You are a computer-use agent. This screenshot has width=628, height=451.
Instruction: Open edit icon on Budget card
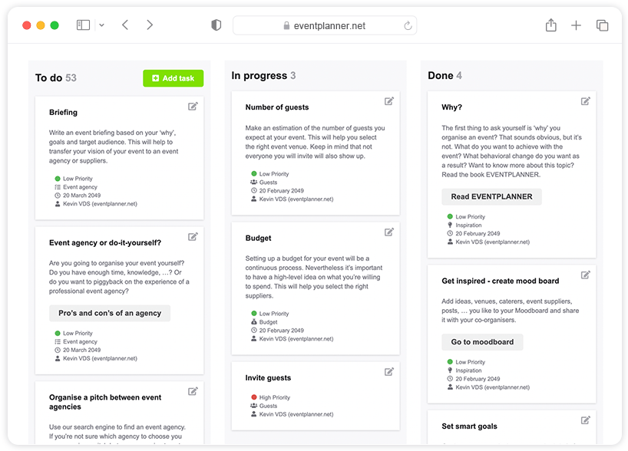click(x=389, y=232)
